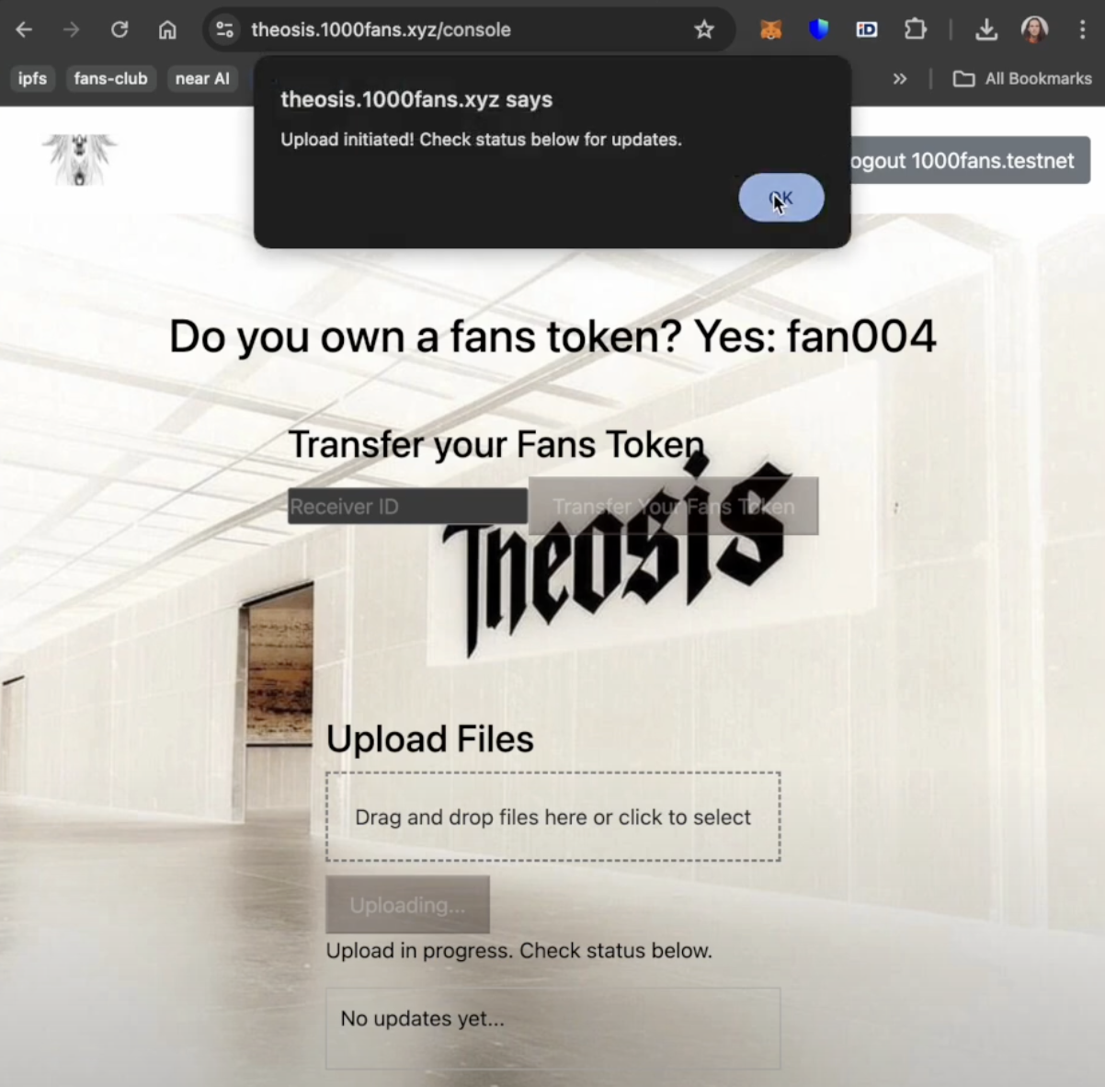The height and width of the screenshot is (1087, 1105).
Task: Open the iD extension icon
Action: [866, 29]
